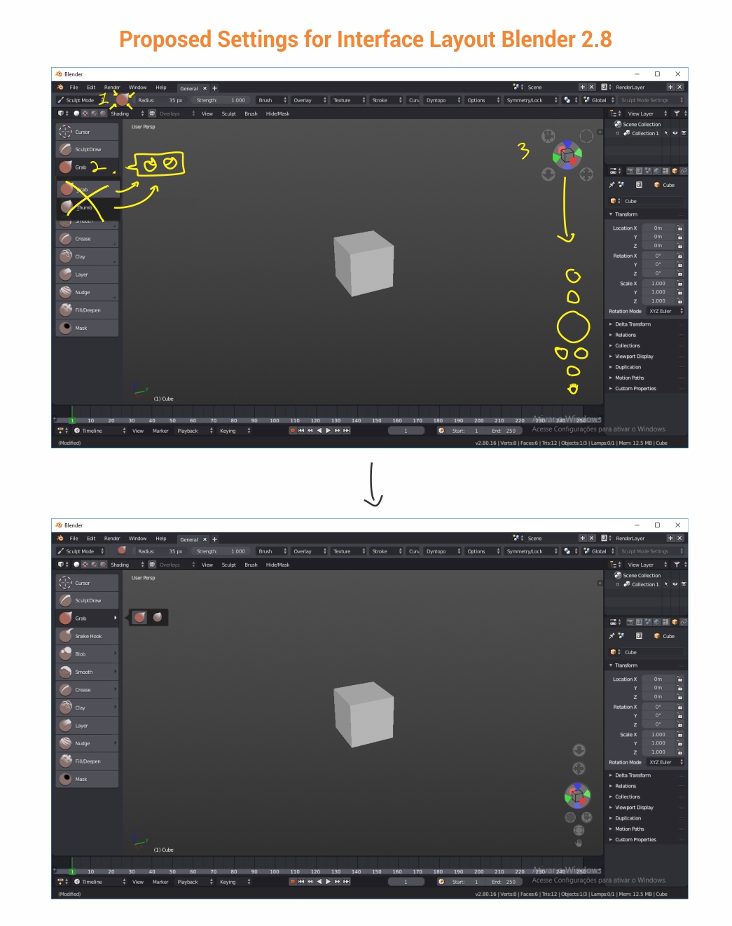Screen dimensions: 732x926
Task: Select Nudge brush in upper Blender window
Action: coord(87,292)
